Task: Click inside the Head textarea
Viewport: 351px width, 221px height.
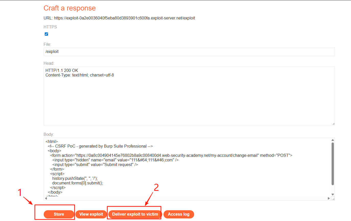Action: coord(189,96)
